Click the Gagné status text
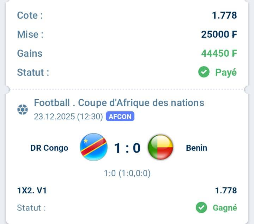The image size is (254, 224). [x=225, y=208]
